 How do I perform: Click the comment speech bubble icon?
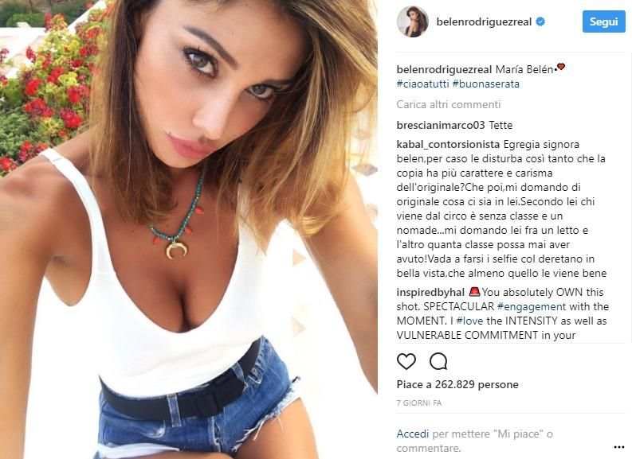(438, 361)
